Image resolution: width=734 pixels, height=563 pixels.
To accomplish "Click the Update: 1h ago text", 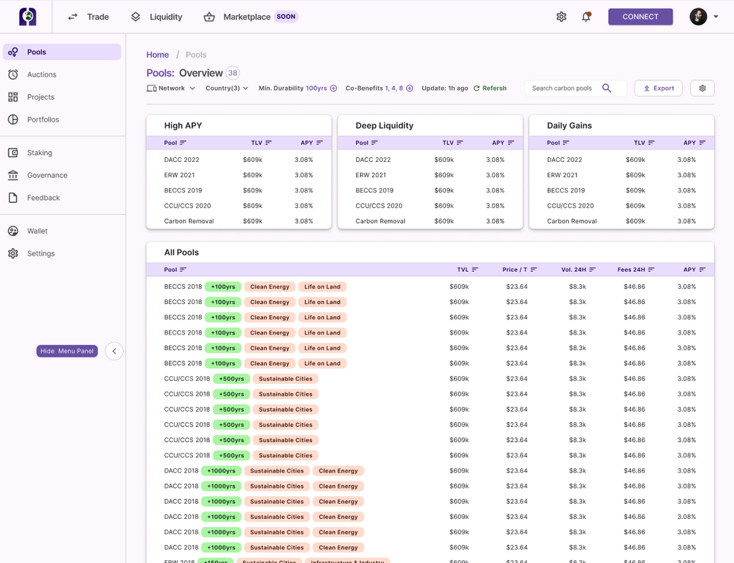I will point(444,88).
